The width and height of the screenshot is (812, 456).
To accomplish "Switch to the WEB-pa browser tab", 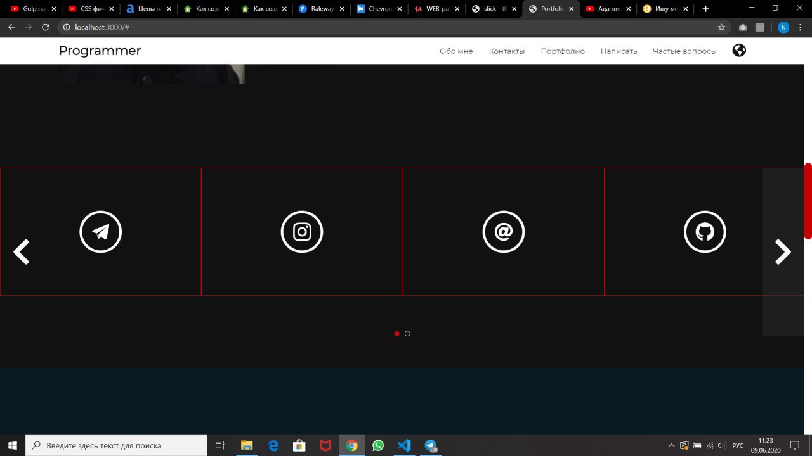I will click(437, 9).
